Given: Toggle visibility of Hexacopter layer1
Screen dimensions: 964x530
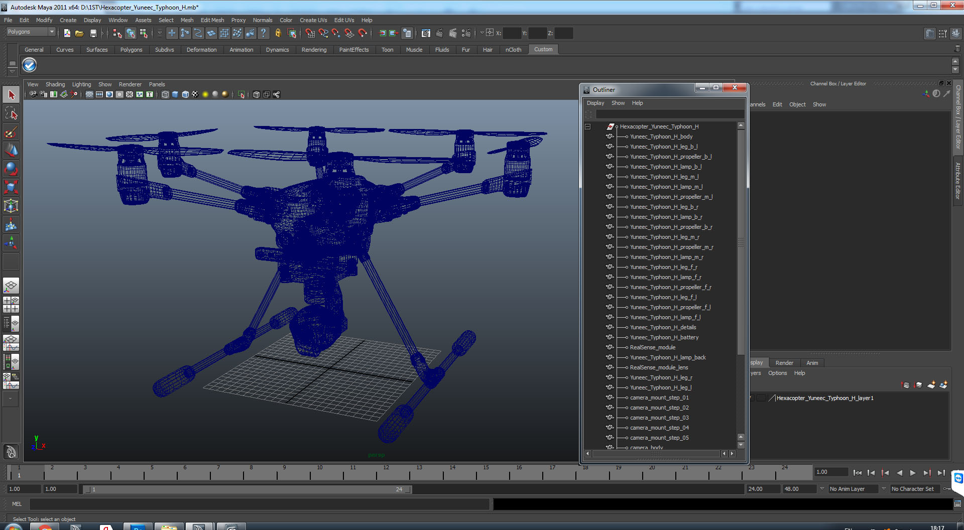Looking at the screenshot, I should (x=752, y=398).
